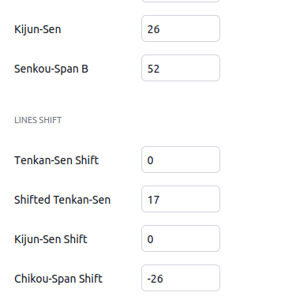Click the Shifted Tenkan-Sen label
Screen dimensions: 296x300
point(62,200)
